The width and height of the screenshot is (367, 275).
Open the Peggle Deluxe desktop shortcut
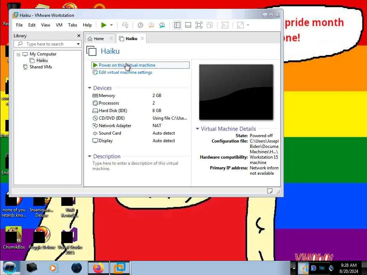click(42, 238)
